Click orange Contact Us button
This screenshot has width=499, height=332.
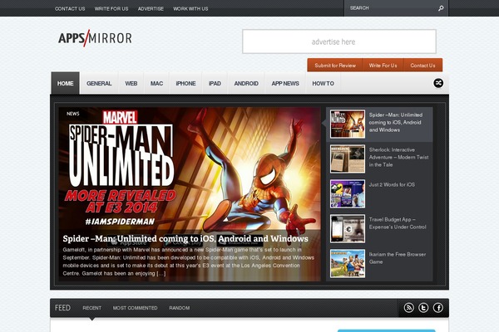(422, 66)
